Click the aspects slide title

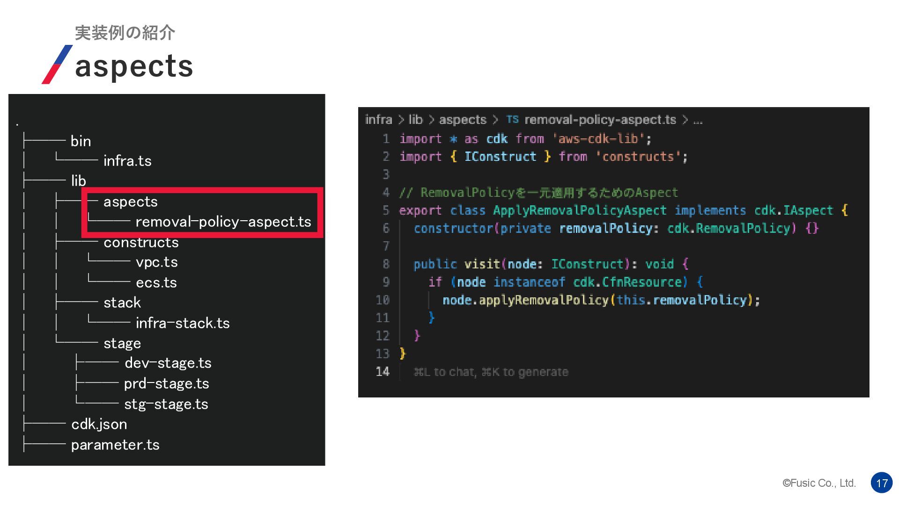click(x=134, y=65)
